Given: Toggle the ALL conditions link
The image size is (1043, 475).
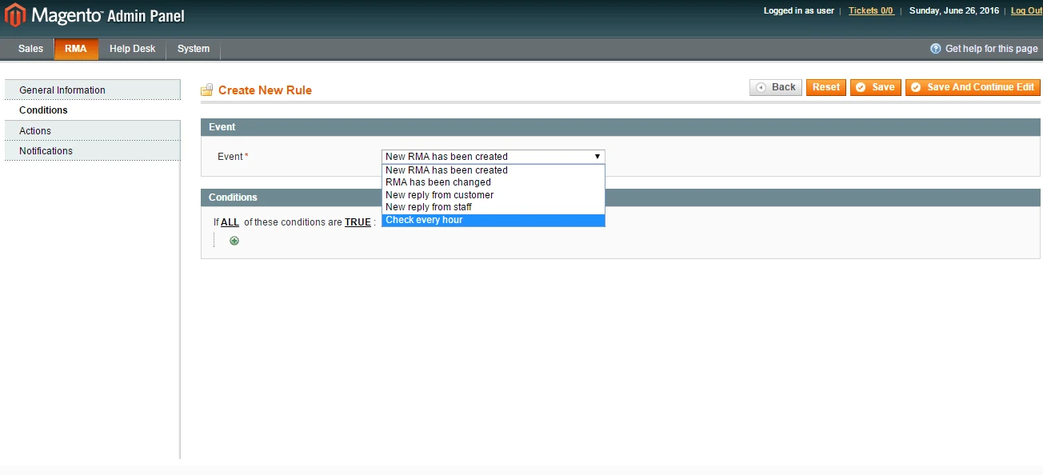Looking at the screenshot, I should (230, 222).
